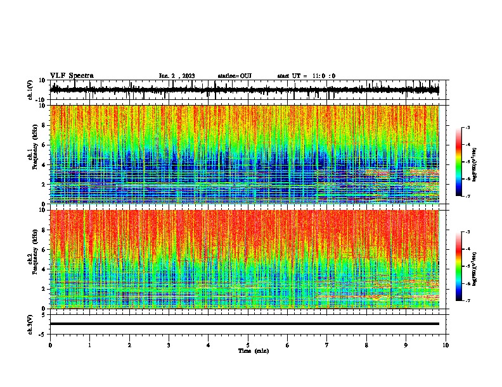This screenshot has height=387, width=502.
Task: Click time axis tick label "9" minutes
Action: point(406,345)
